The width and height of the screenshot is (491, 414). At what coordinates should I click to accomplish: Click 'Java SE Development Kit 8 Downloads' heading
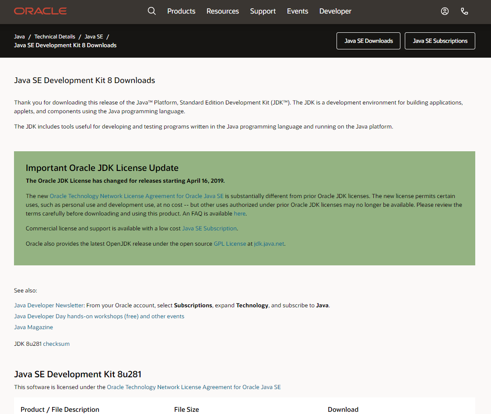point(84,80)
